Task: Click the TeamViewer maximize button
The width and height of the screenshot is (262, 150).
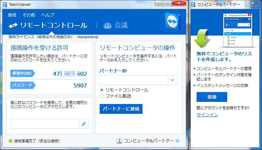Action: coord(168,3)
